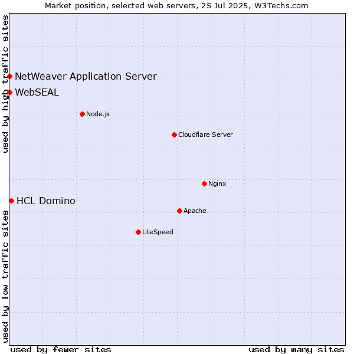Click the 'LiteSpeed' label text
The height and width of the screenshot is (354, 354).
point(158,232)
